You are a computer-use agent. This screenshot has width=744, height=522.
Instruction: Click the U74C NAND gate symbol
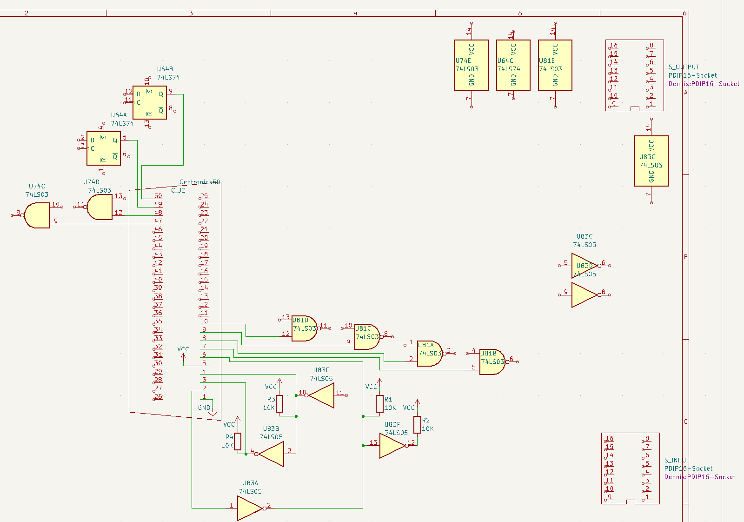pyautogui.click(x=37, y=215)
